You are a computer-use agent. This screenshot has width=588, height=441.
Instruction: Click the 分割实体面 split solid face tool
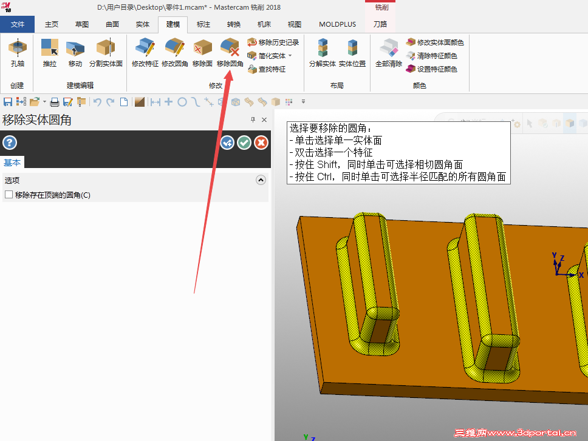click(106, 52)
